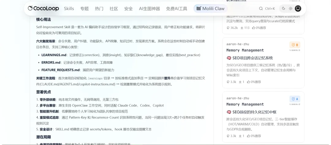Click Memory Management in B-badge card
This screenshot has height=145, width=331.
[245, 50]
